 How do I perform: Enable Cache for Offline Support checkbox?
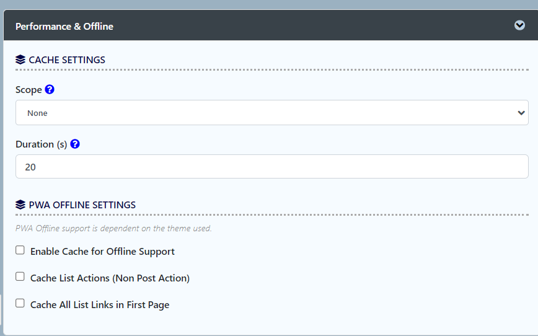click(20, 250)
